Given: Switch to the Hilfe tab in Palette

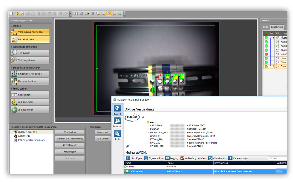Looking at the screenshot, I should click(x=266, y=27).
